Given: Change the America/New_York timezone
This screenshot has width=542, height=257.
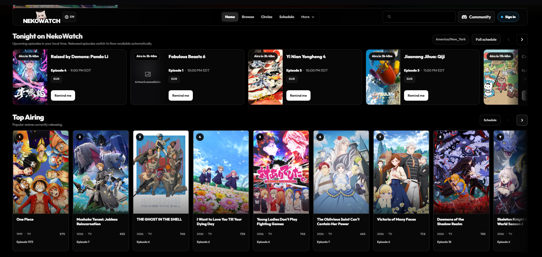Looking at the screenshot, I should click(x=451, y=39).
